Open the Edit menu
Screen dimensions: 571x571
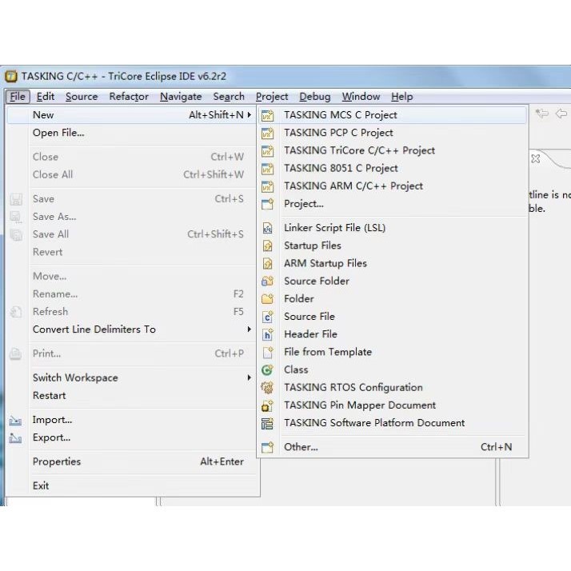tap(45, 97)
